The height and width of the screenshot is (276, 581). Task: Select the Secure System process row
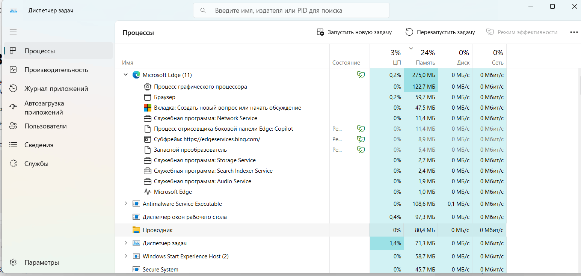pyautogui.click(x=311, y=270)
